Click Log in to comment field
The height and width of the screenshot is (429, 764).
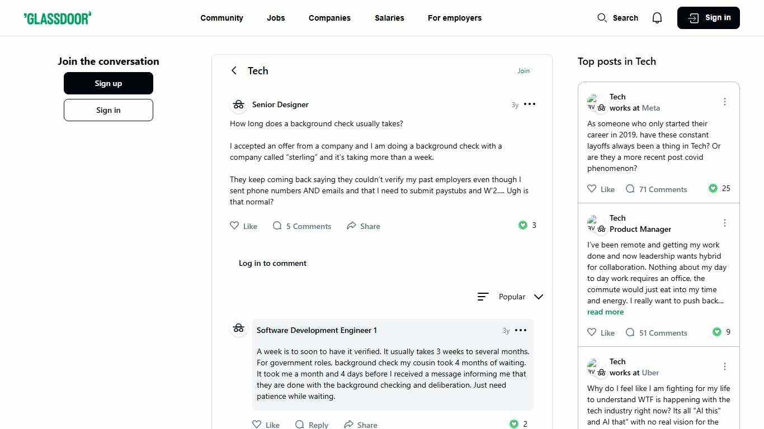point(272,263)
